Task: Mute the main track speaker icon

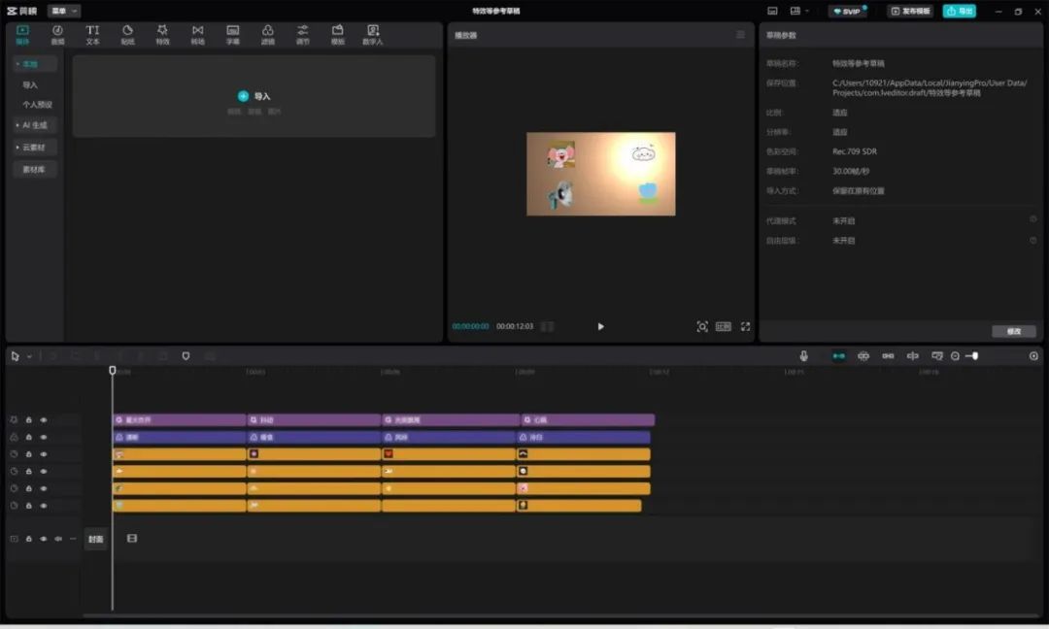Action: click(58, 539)
